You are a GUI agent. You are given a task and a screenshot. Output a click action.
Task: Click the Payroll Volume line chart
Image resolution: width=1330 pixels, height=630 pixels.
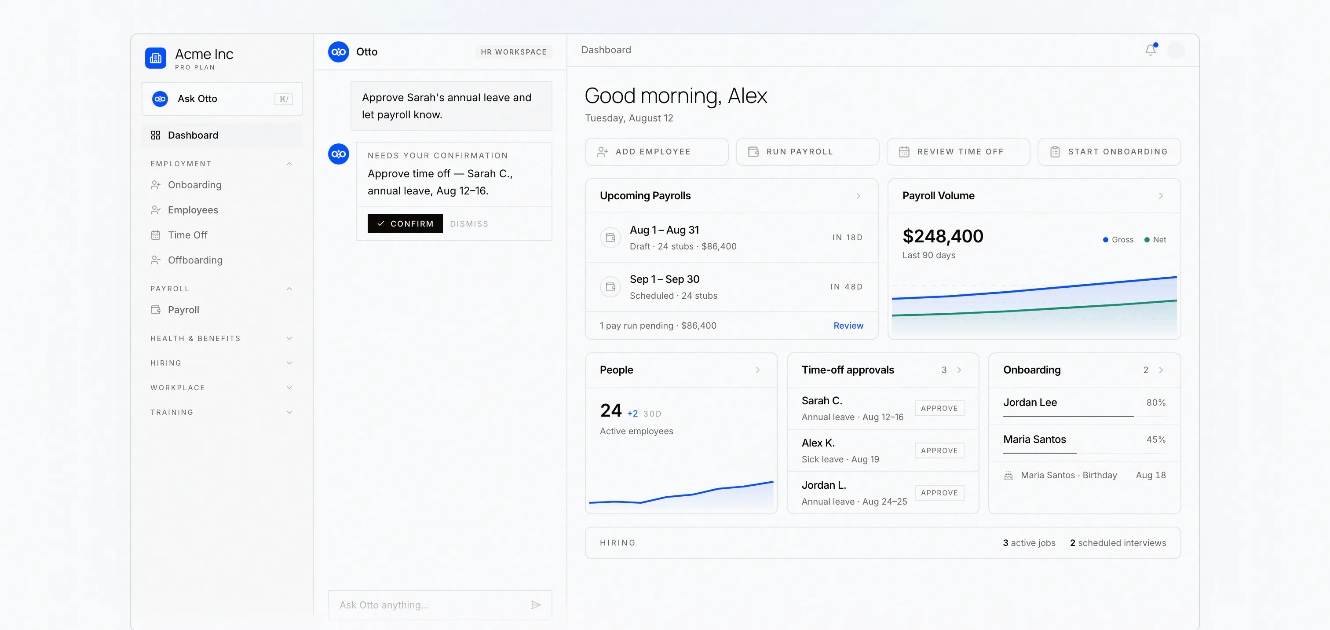pyautogui.click(x=1034, y=306)
